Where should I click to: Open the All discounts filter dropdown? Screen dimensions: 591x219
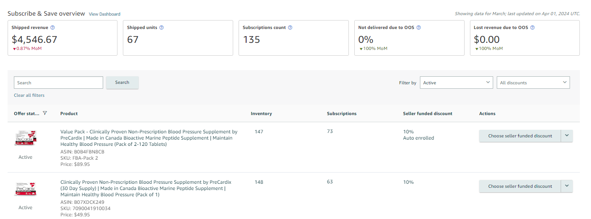point(533,83)
